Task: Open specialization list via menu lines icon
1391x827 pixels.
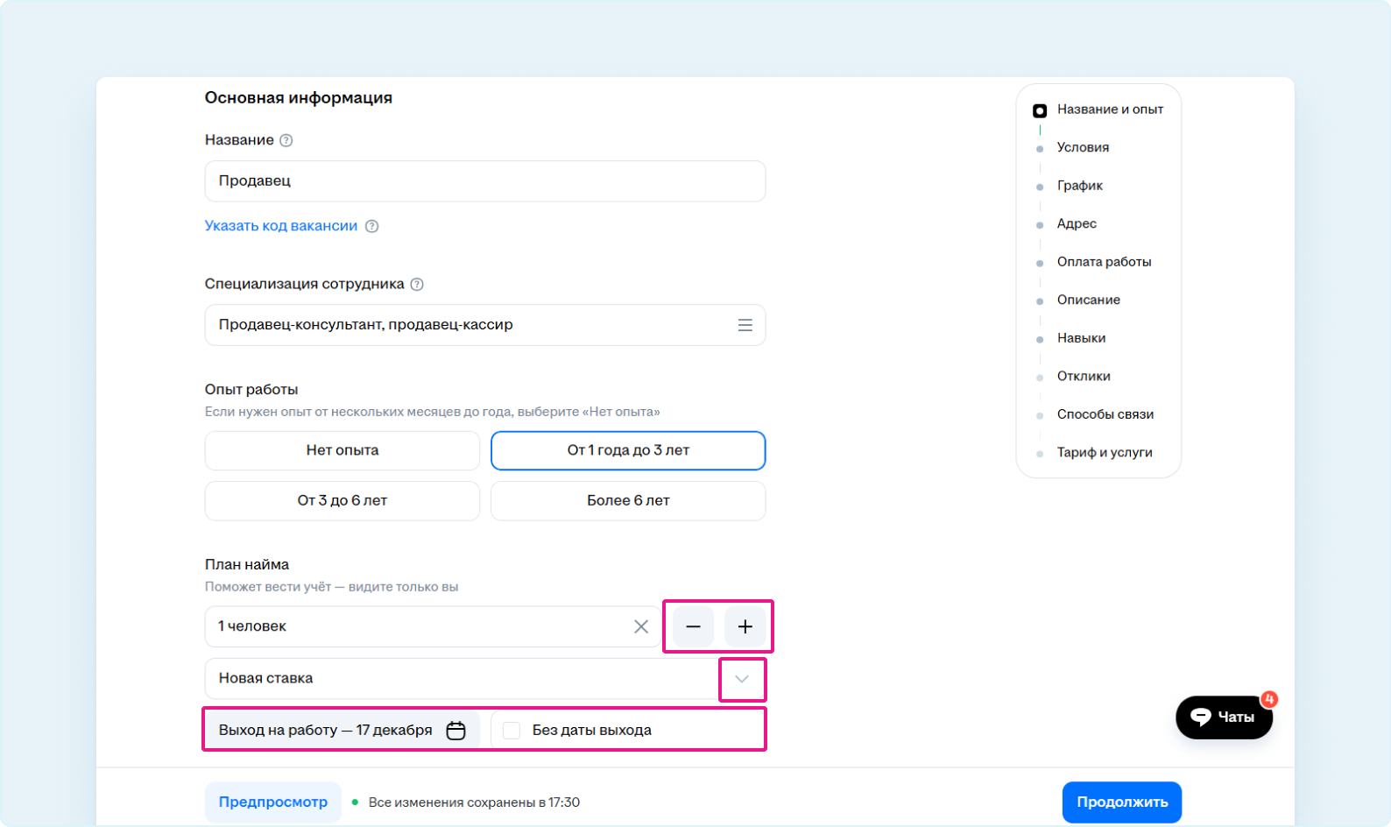Action: pos(745,325)
